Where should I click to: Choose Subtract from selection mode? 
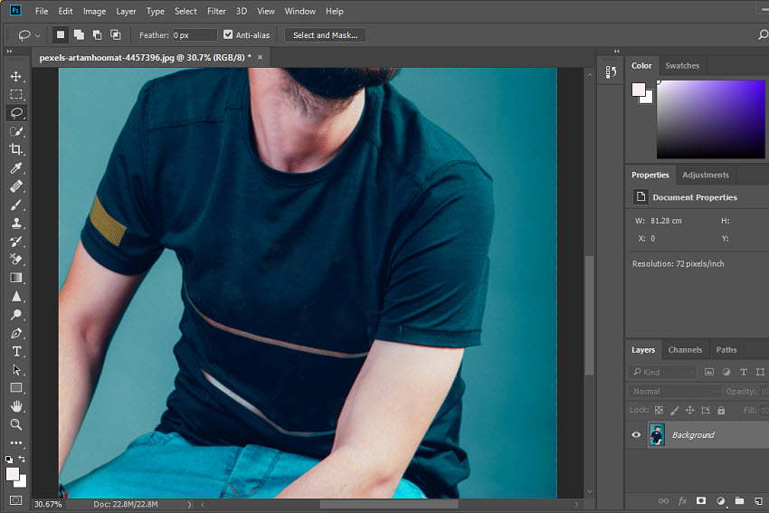(x=97, y=34)
